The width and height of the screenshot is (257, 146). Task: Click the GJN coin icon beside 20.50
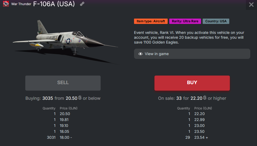pos(80,98)
